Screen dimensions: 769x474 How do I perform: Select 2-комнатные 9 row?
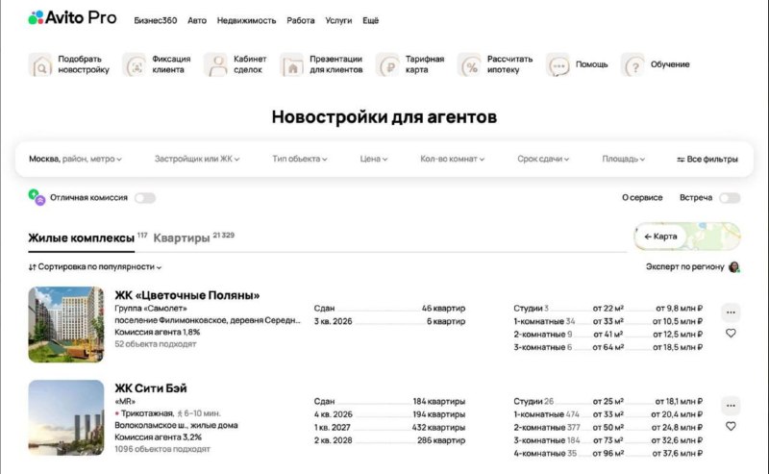[x=608, y=335]
